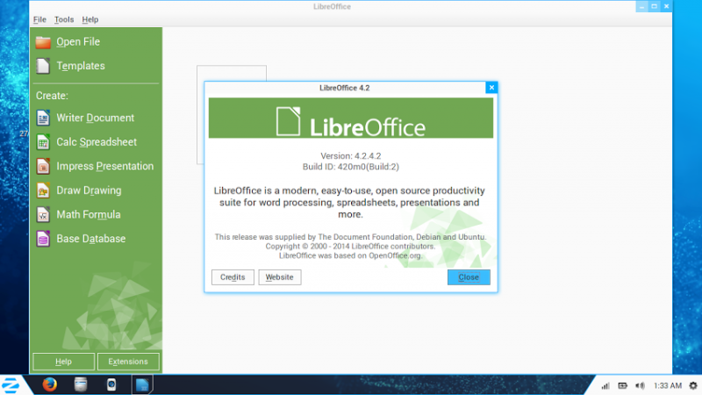Minimize the LibreOffice main window

pyautogui.click(x=641, y=6)
